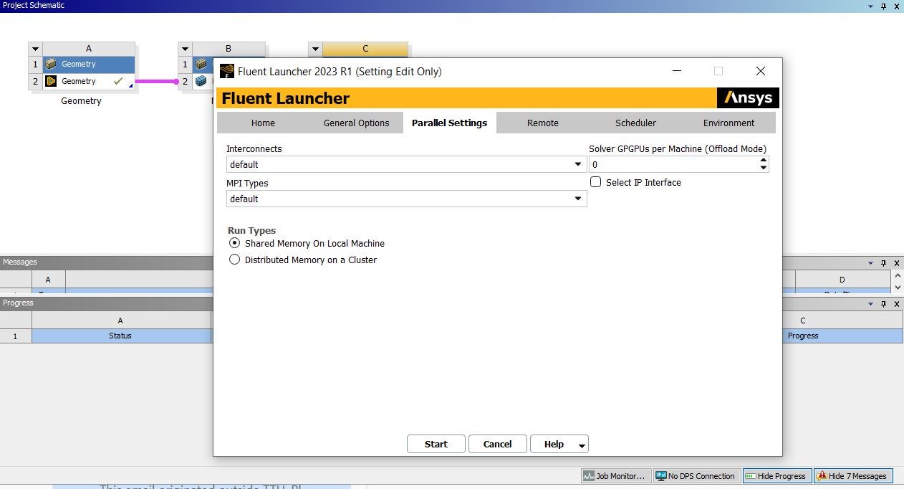Open system C dropdown menu arrow
Image resolution: width=904 pixels, height=489 pixels.
[x=315, y=49]
